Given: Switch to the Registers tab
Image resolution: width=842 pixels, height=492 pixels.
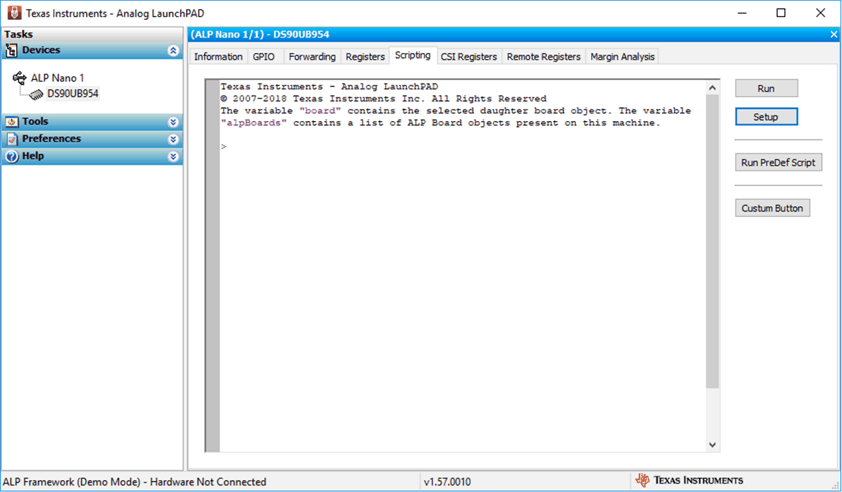Looking at the screenshot, I should 365,57.
